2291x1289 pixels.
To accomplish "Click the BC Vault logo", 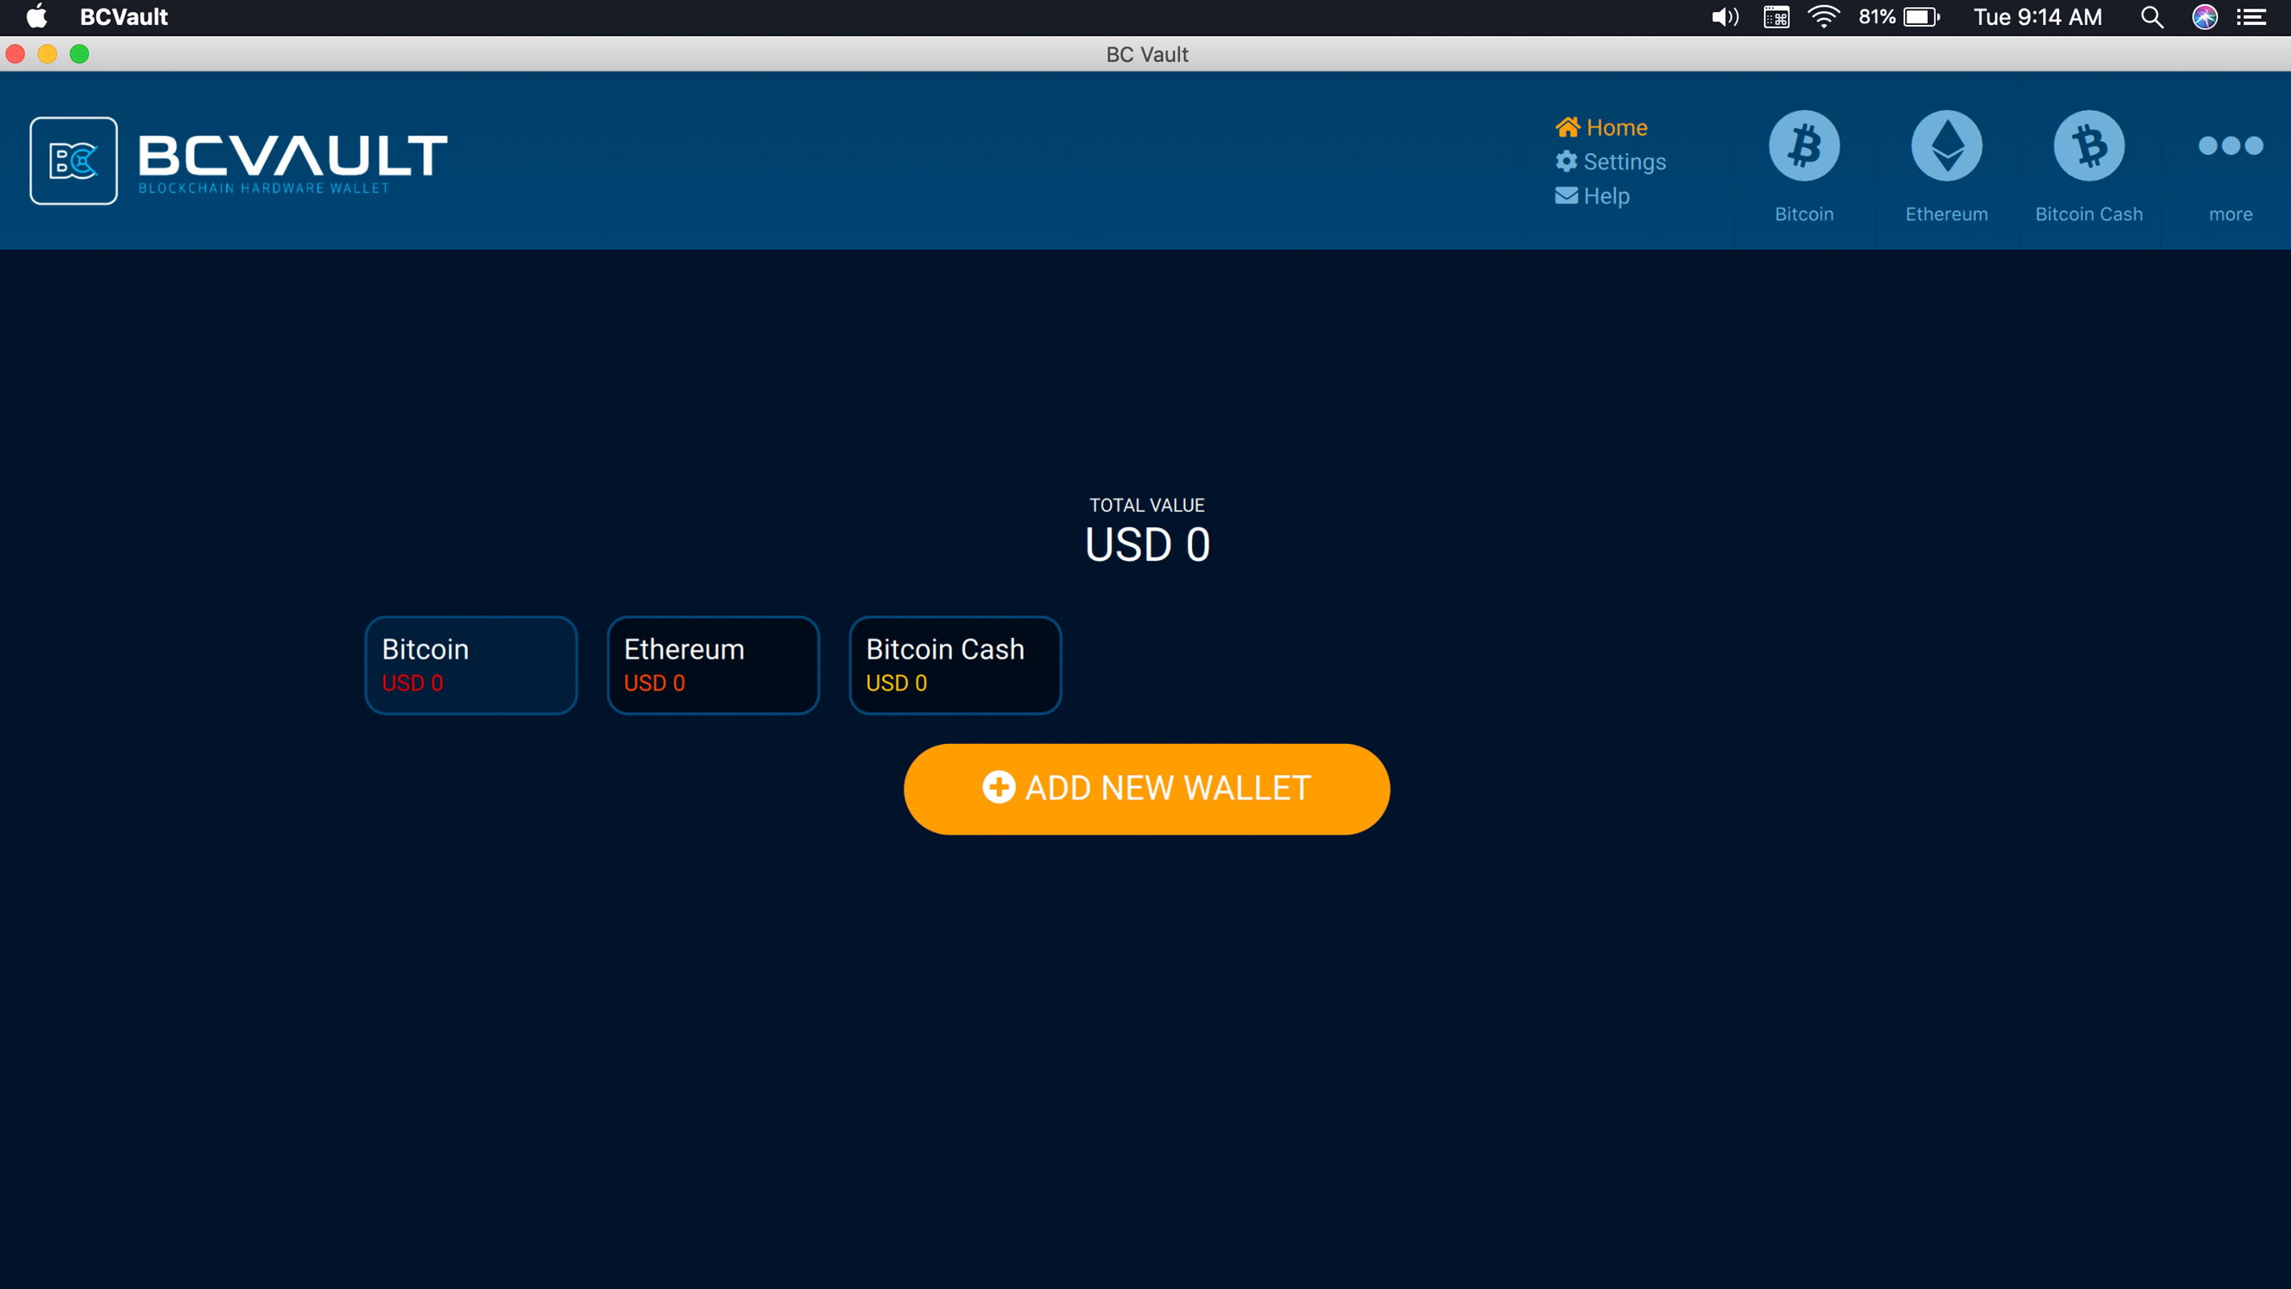I will tap(240, 160).
